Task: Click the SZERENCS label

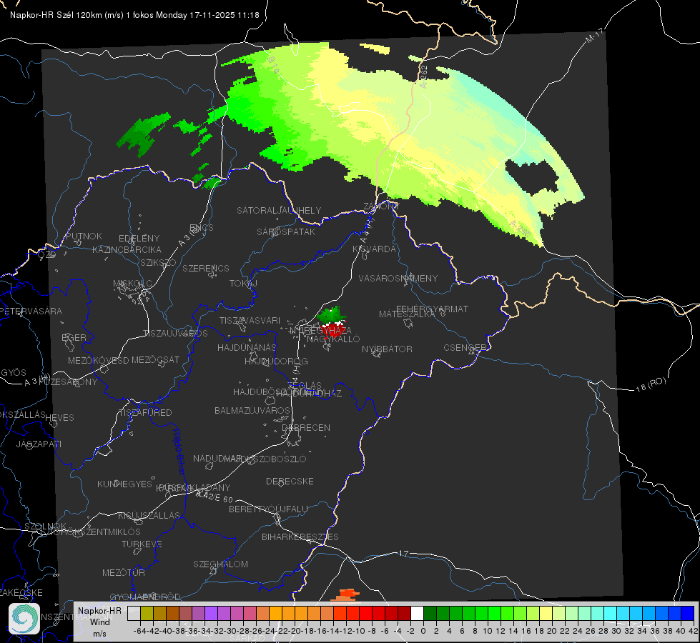Action: [x=206, y=268]
